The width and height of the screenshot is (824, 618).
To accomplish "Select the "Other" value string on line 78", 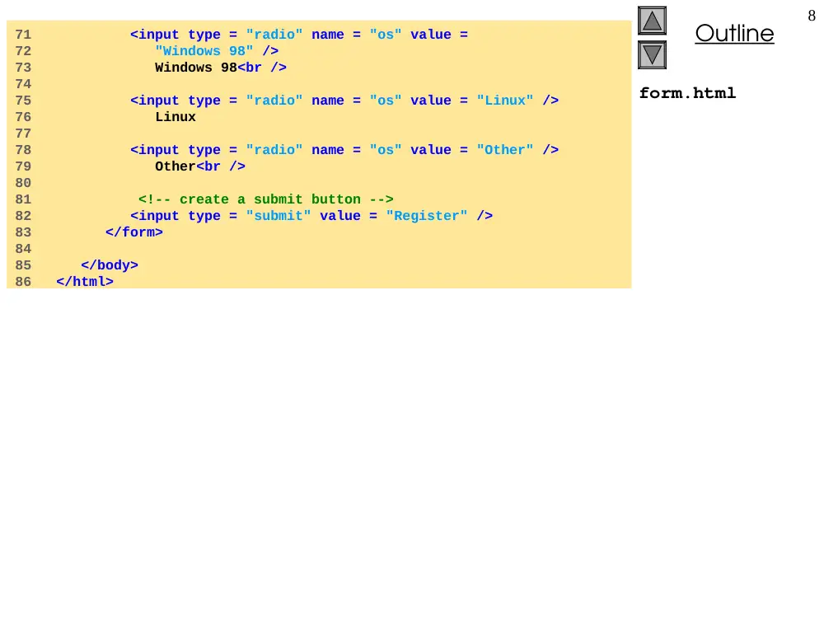I will [505, 150].
